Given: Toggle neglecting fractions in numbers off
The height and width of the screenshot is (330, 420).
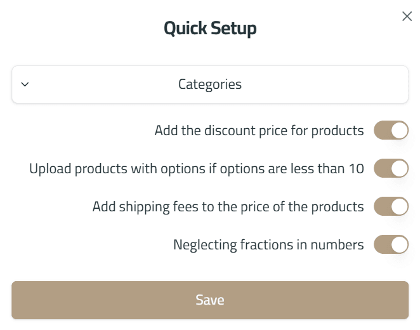Looking at the screenshot, I should (391, 244).
